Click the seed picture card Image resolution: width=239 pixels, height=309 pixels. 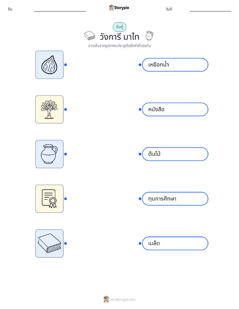[49, 65]
